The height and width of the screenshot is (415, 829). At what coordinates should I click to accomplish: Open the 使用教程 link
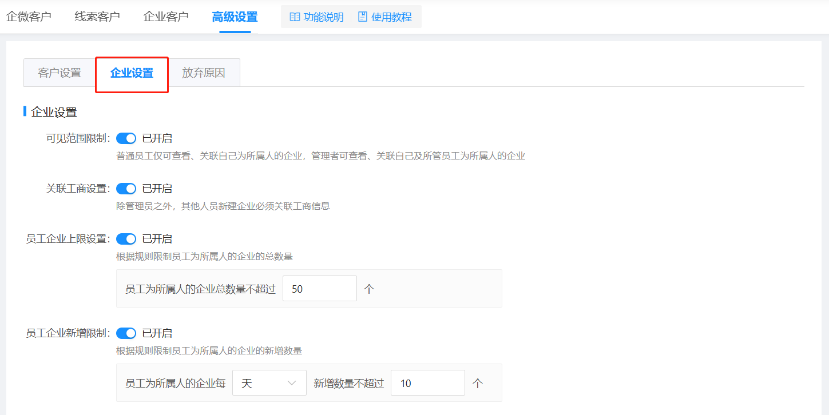click(391, 17)
